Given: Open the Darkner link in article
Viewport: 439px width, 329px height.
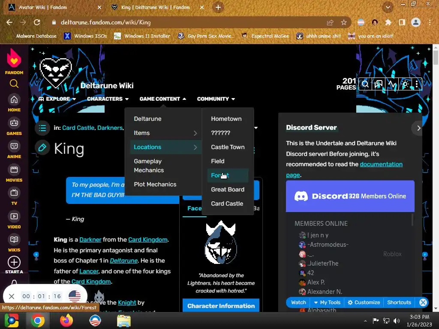Looking at the screenshot, I should 90,240.
